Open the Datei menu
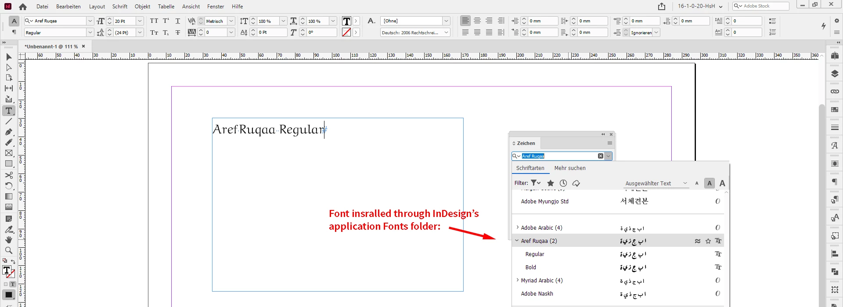The image size is (843, 307). point(42,7)
